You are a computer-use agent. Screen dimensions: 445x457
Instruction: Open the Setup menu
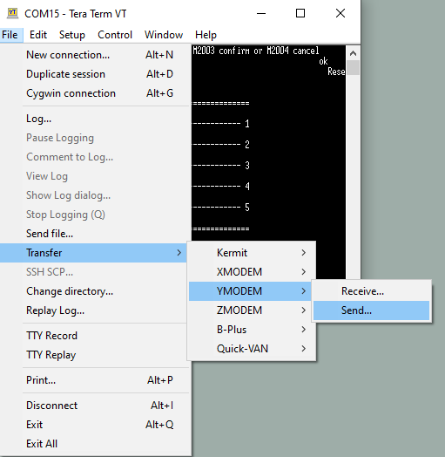pyautogui.click(x=72, y=35)
